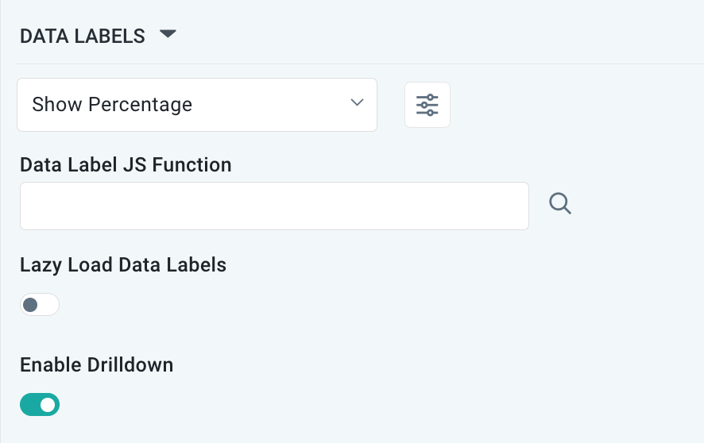Disable the Enable Drilldown switch
Image resolution: width=704 pixels, height=443 pixels.
click(40, 405)
